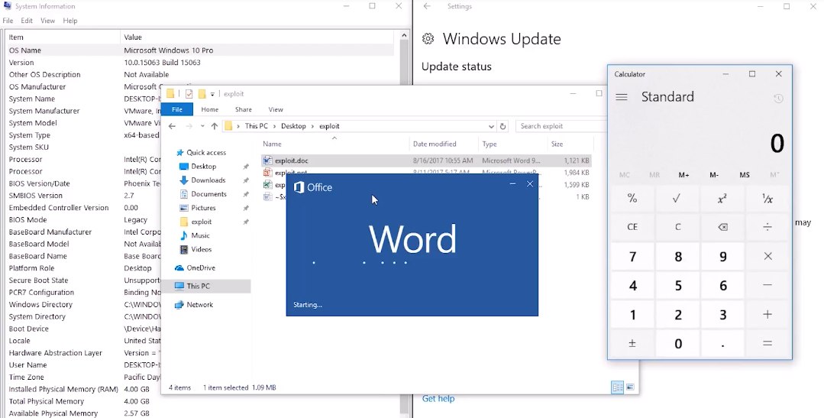Click the C clear button in Calculator
824x418 pixels.
coord(677,227)
